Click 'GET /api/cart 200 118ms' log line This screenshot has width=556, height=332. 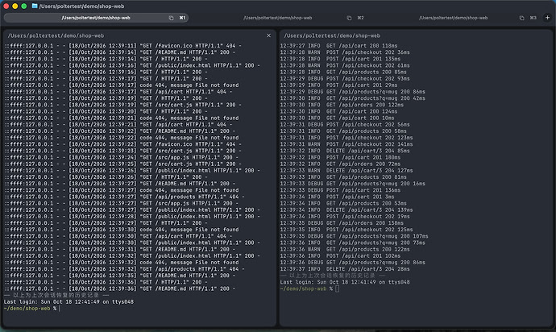point(338,45)
